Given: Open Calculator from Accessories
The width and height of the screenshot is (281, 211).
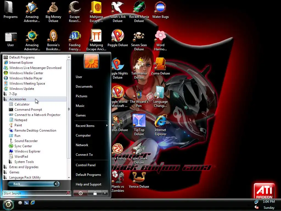Looking at the screenshot, I should point(37,104).
